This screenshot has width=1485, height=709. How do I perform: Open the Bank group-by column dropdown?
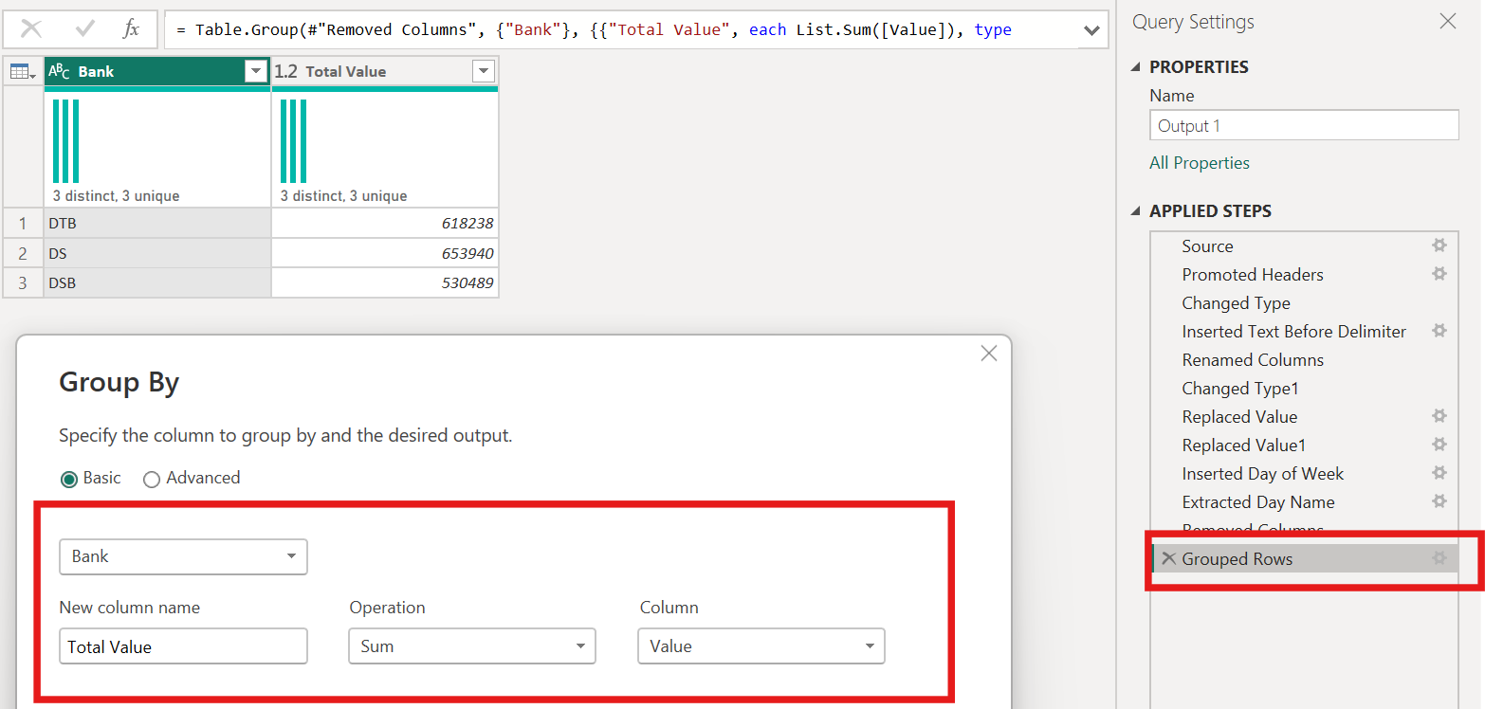coord(183,556)
